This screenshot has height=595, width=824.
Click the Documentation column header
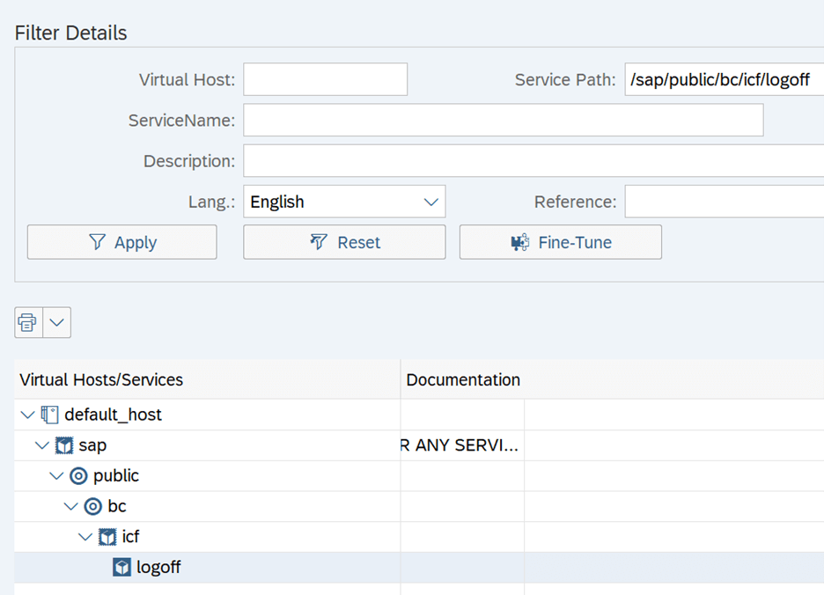[612, 379]
